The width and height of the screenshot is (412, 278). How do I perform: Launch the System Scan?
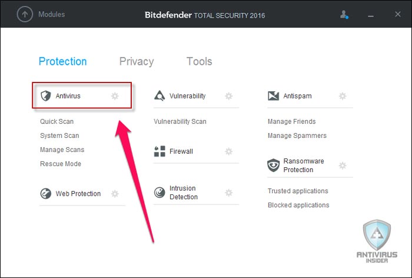pyautogui.click(x=59, y=135)
